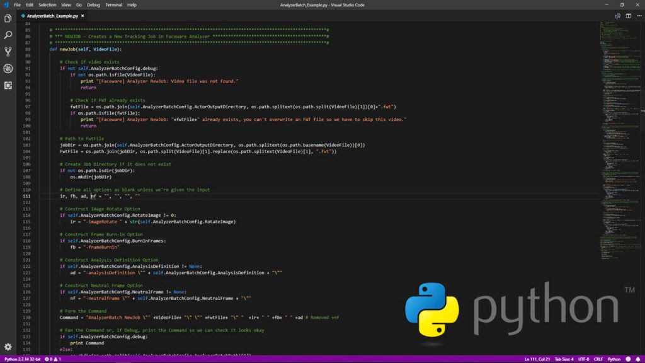Select Python 2.7.14 32-bit interpreter in status bar
The image size is (645, 363).
click(23, 359)
